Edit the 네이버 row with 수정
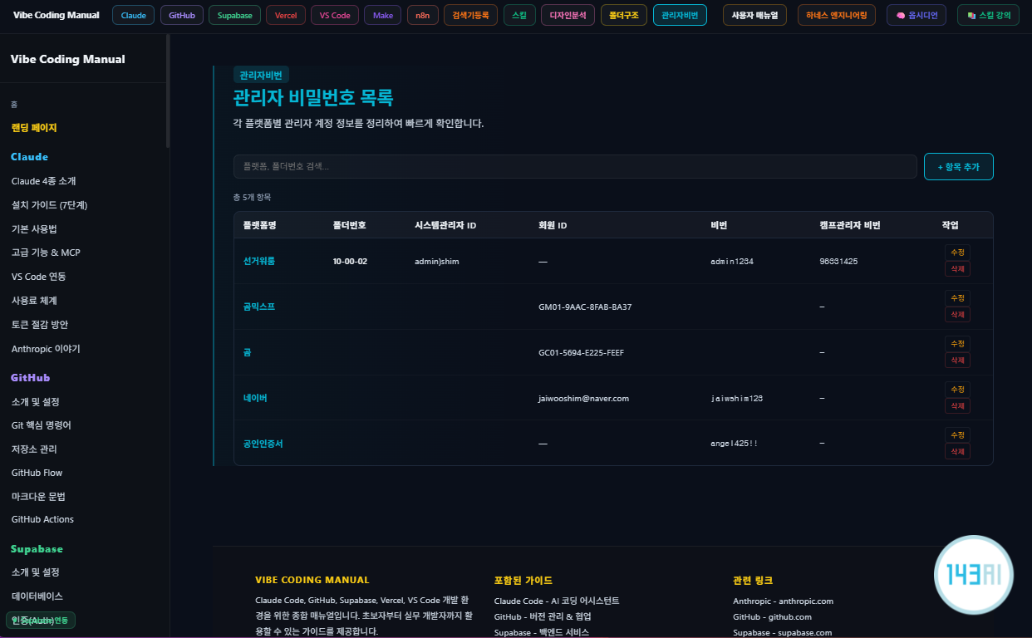1032x638 pixels. 957,390
